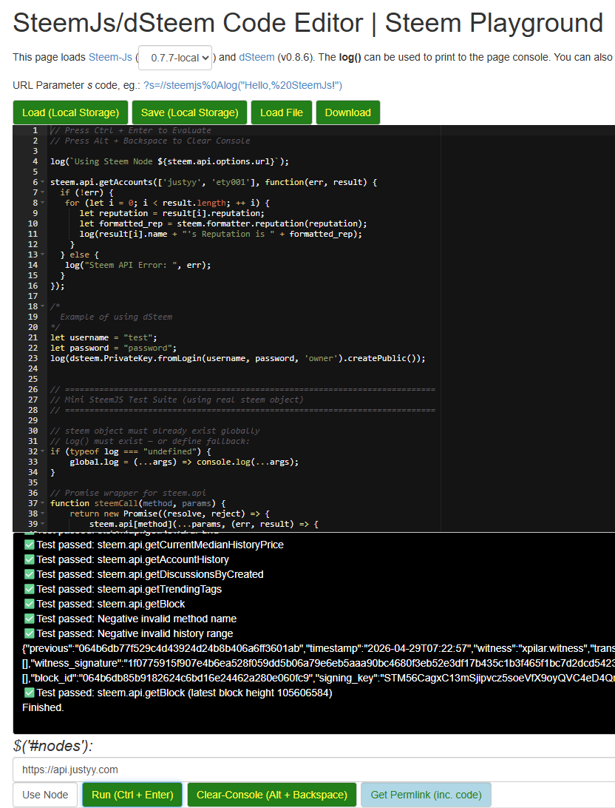The width and height of the screenshot is (615, 808).
Task: Collapse function fold at line 37
Action: tap(43, 503)
